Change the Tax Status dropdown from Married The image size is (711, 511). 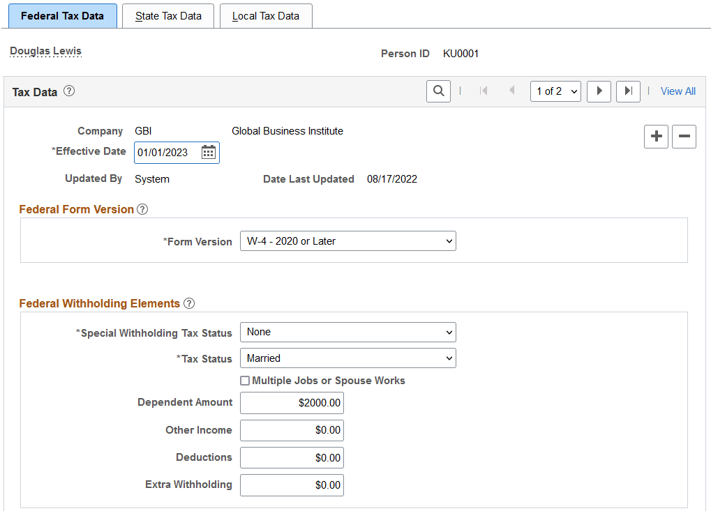pyautogui.click(x=347, y=358)
